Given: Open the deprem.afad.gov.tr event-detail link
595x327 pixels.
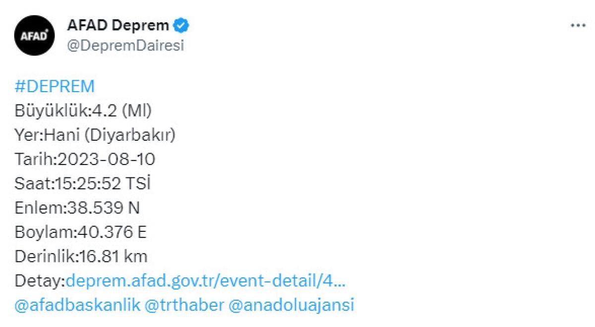Looking at the screenshot, I should (x=206, y=281).
